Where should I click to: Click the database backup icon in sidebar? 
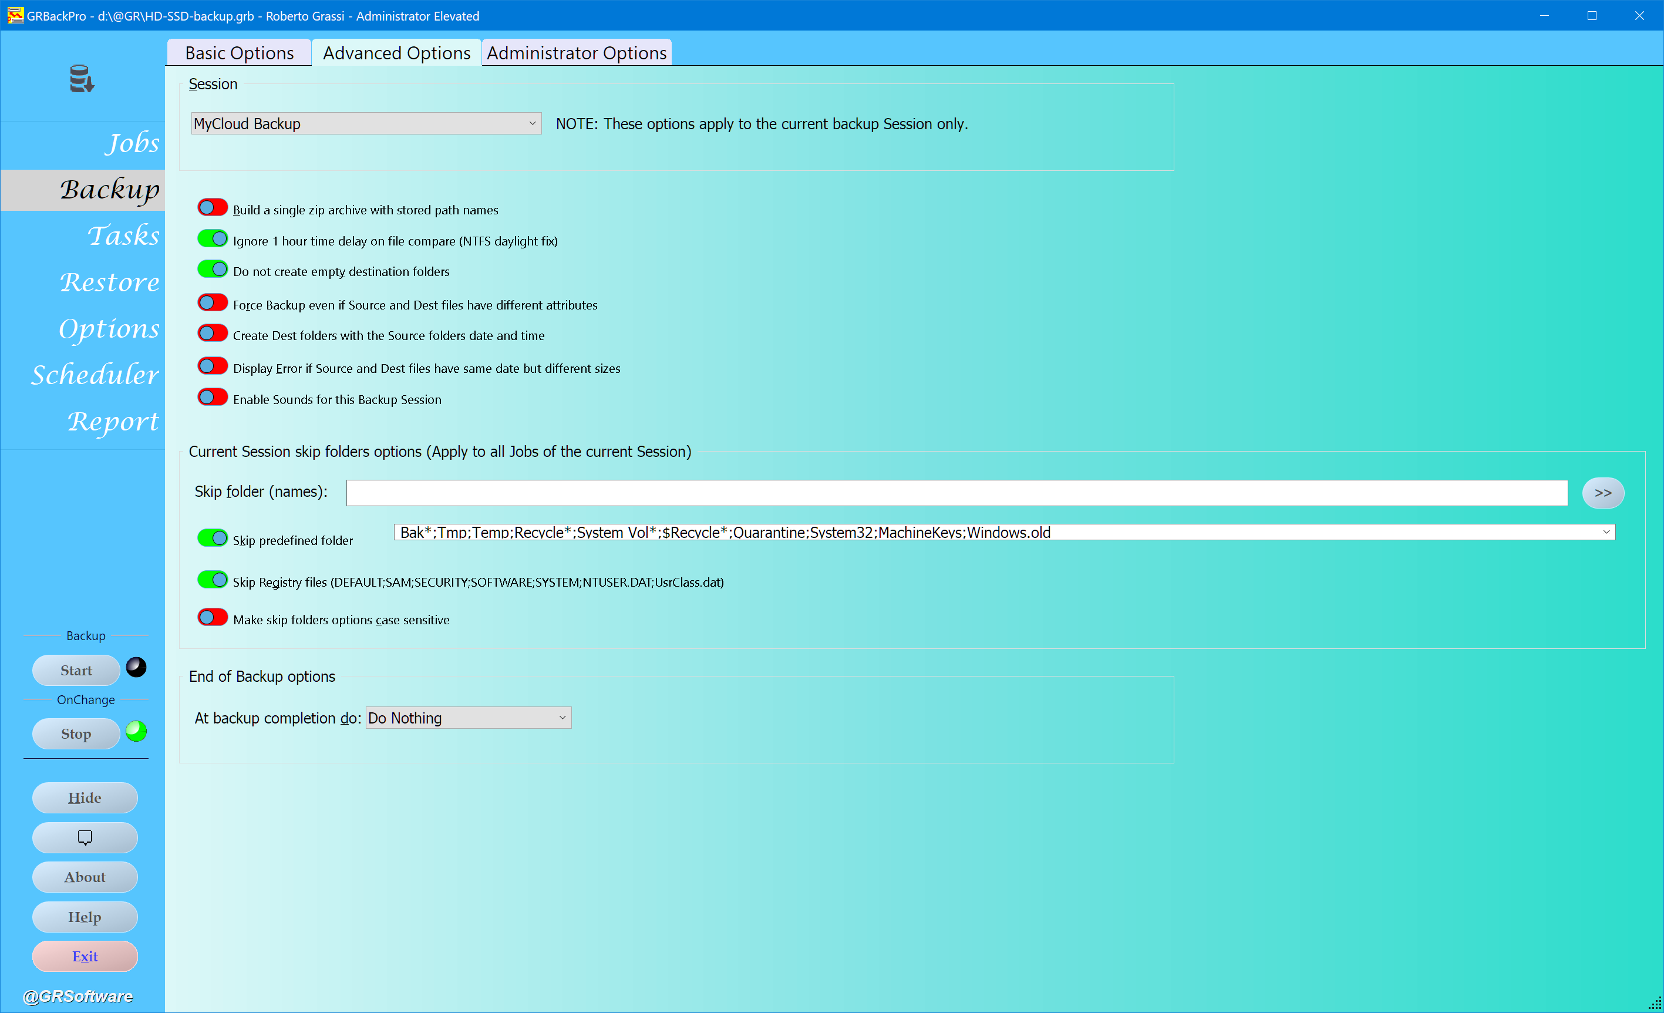(82, 79)
